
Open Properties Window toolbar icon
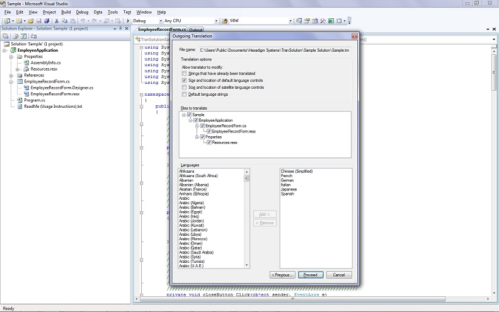(307, 21)
